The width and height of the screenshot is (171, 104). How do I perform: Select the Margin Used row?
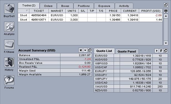[55, 71]
